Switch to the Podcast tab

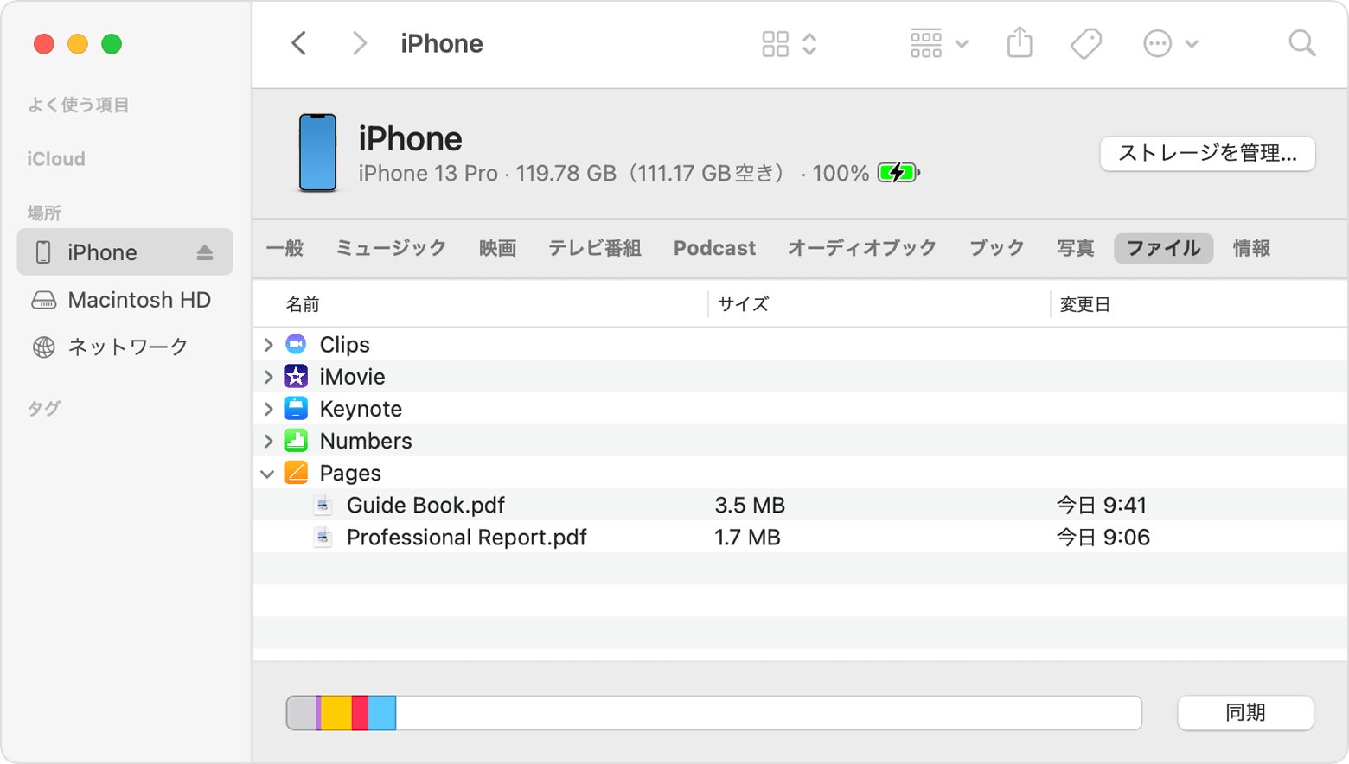tap(714, 249)
